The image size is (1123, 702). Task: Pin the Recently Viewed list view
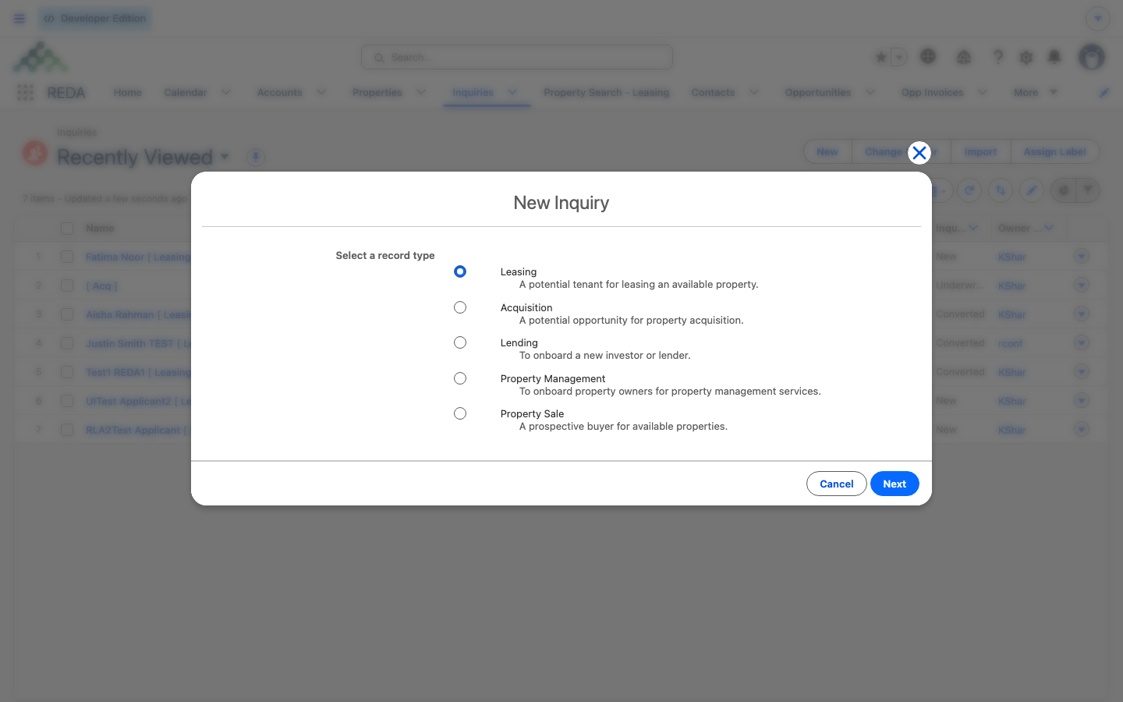(x=256, y=157)
